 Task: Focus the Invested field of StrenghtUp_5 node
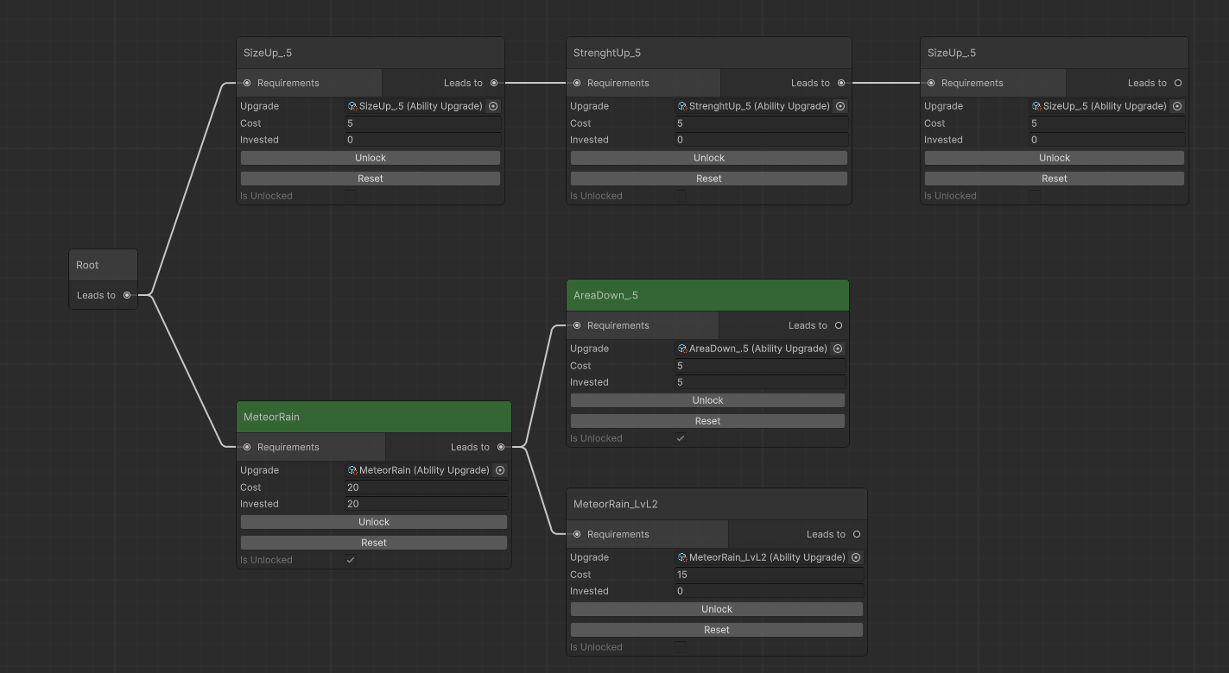click(762, 140)
